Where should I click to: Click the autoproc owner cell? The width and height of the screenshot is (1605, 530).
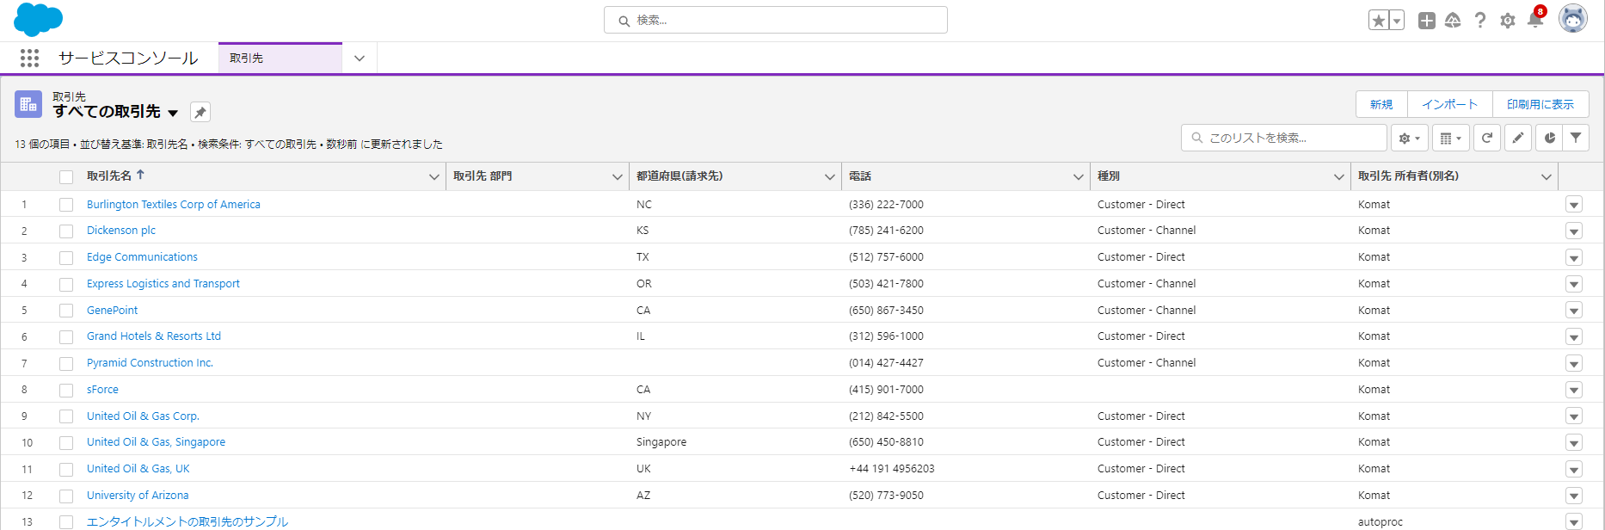coord(1381,521)
